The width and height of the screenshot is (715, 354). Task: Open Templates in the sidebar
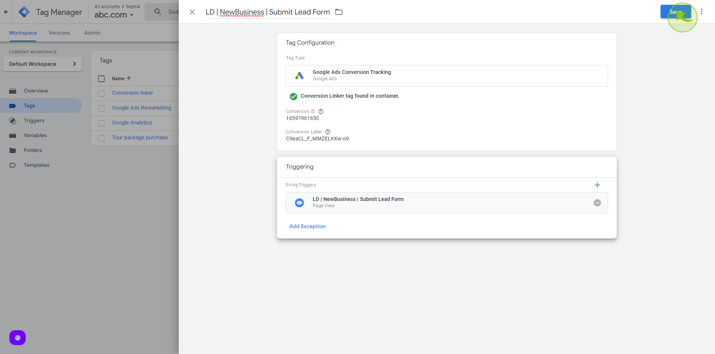tap(36, 165)
